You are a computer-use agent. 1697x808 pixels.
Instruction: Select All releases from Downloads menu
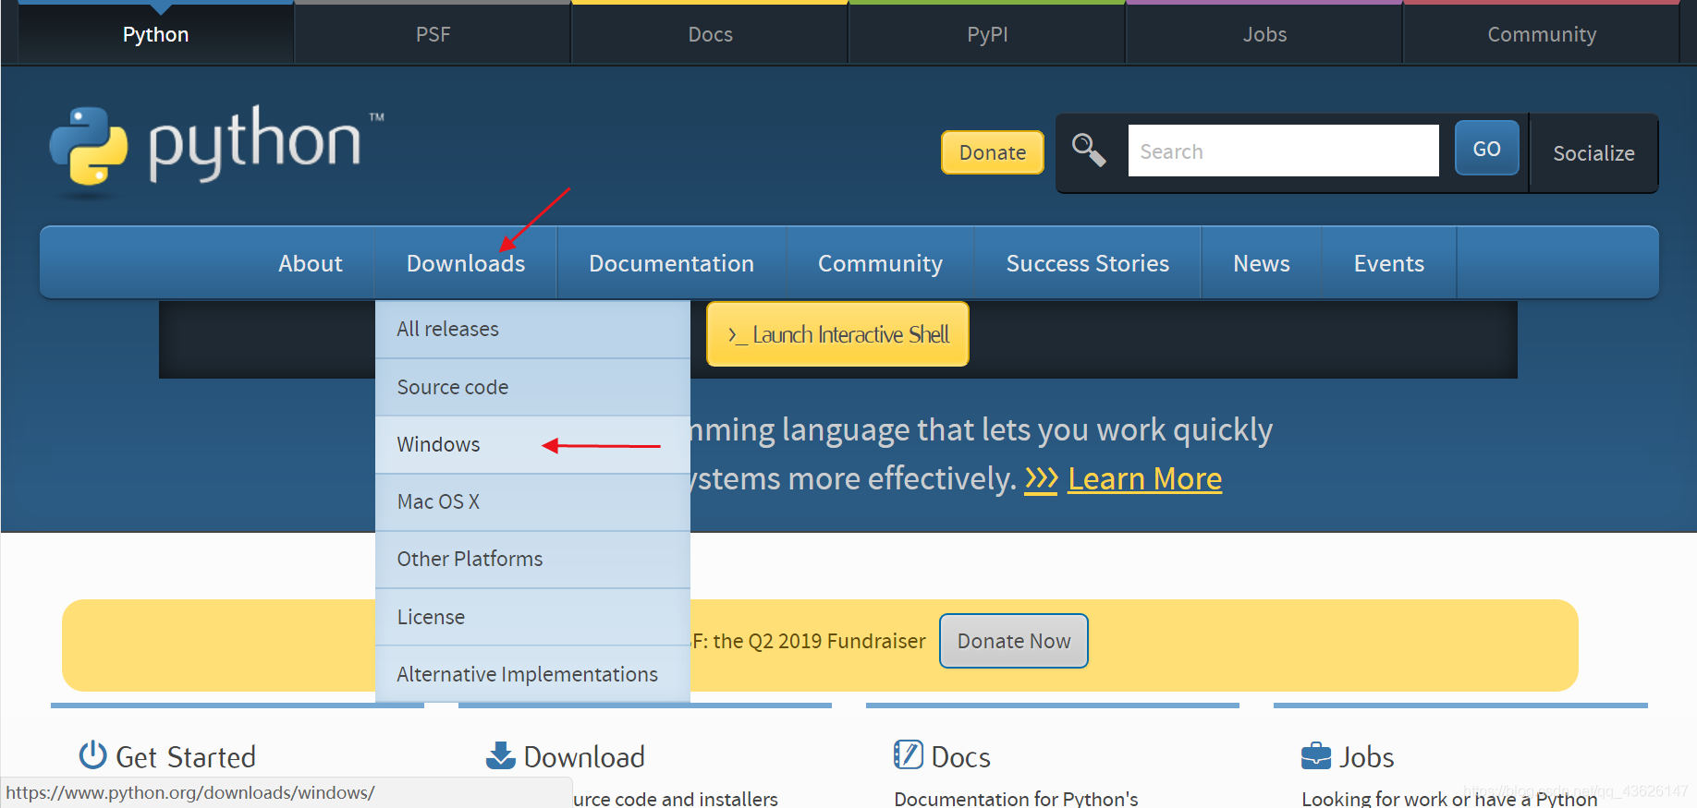click(x=532, y=330)
